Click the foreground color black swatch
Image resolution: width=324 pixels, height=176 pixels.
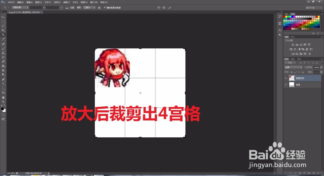pyautogui.click(x=2, y=109)
